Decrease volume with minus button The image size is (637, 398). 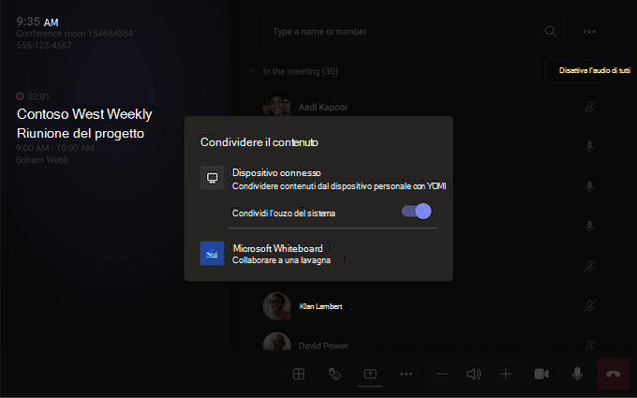pos(442,374)
